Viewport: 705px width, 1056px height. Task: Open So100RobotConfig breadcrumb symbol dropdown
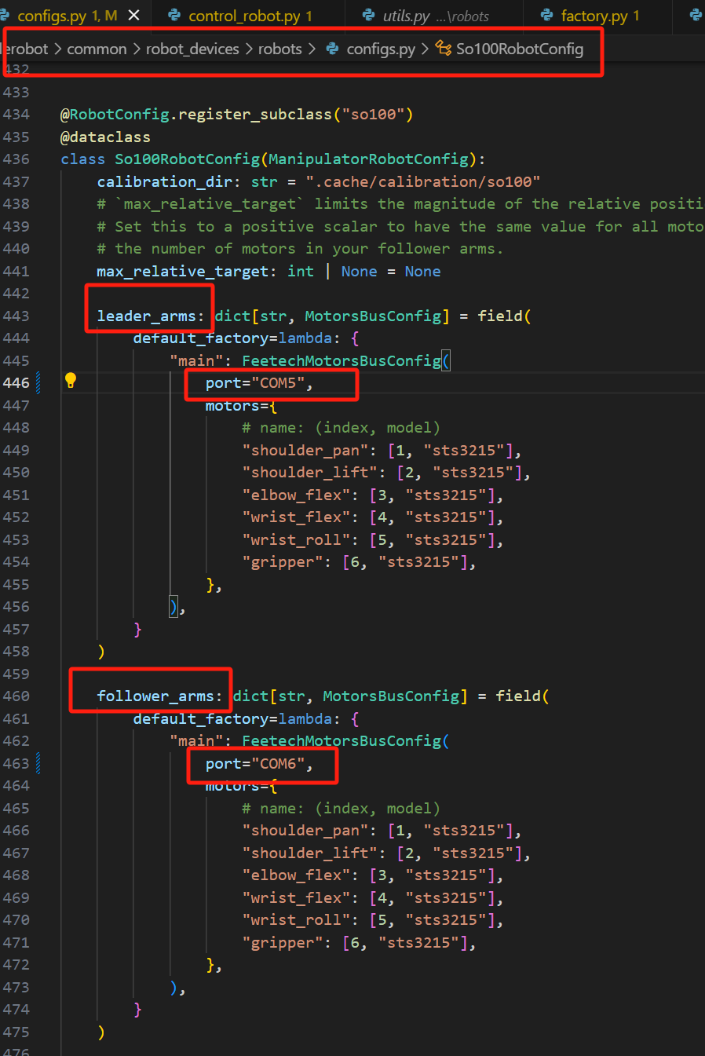tap(520, 49)
